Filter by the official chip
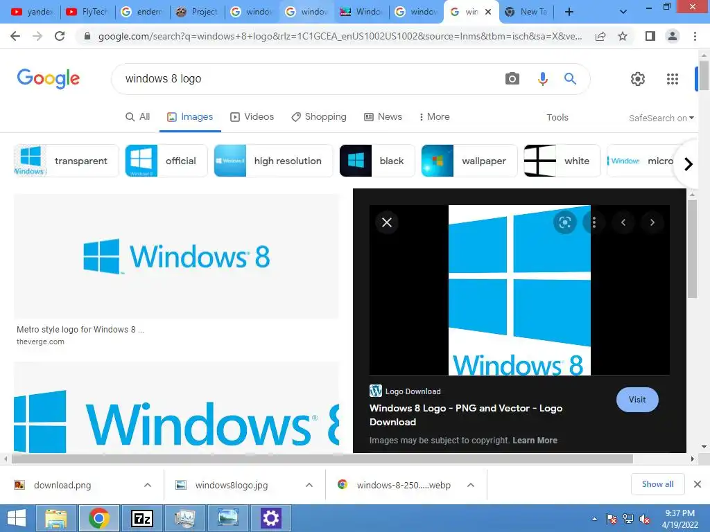This screenshot has width=710, height=532. point(166,161)
